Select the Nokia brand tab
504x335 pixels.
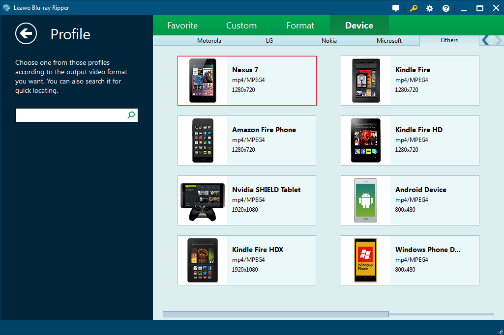click(x=329, y=41)
